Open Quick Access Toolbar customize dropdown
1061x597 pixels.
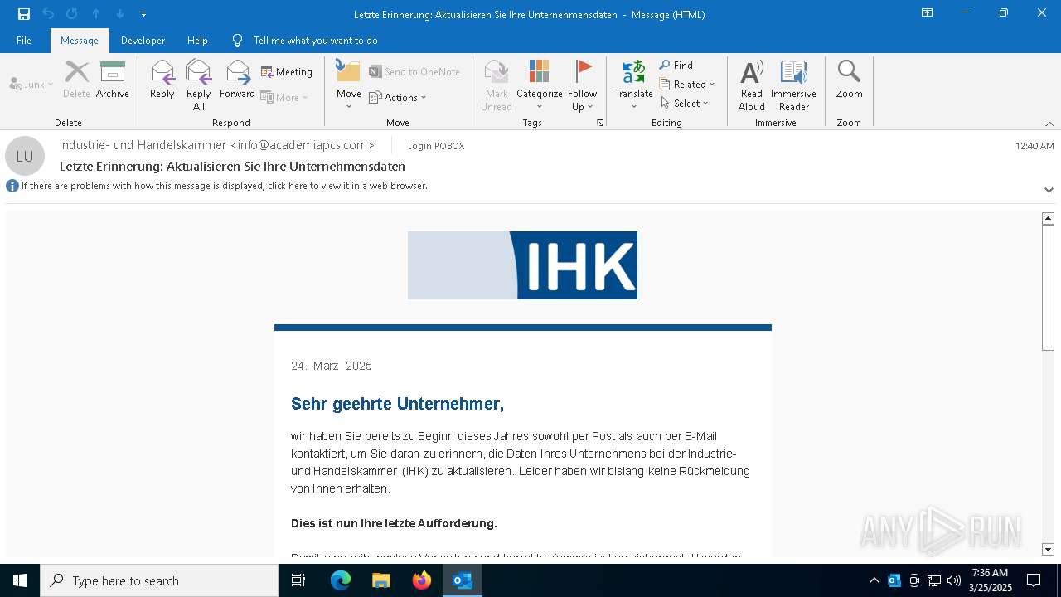click(144, 14)
